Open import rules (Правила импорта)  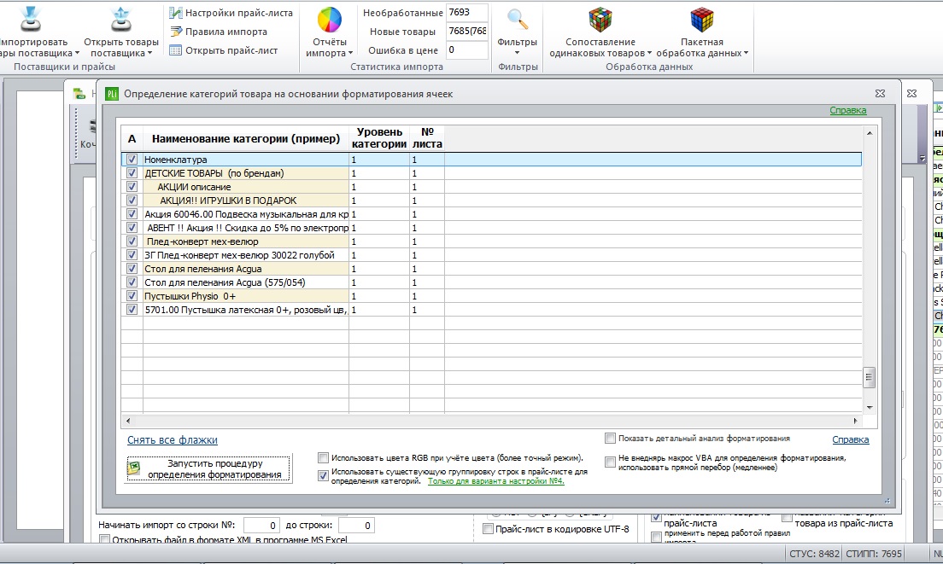[x=219, y=32]
